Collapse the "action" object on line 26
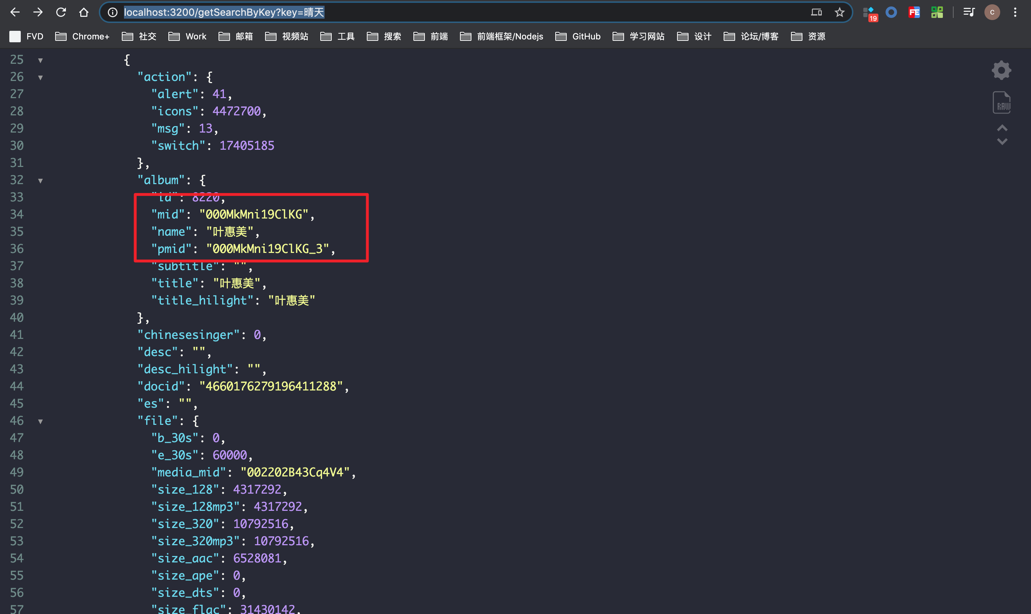 40,77
